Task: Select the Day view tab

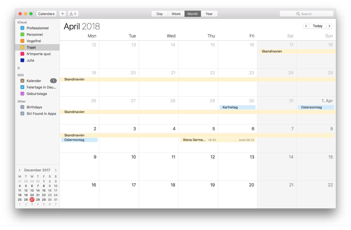Action: 160,14
